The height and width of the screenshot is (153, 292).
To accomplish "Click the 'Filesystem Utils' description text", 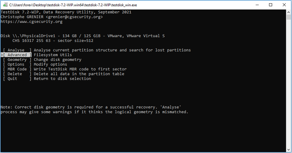I will 53,55.
